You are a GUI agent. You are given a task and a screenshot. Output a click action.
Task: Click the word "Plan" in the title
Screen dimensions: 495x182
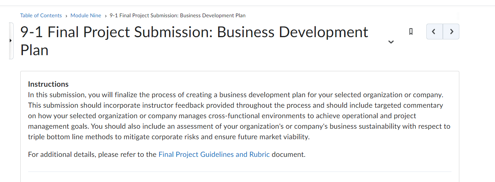point(35,50)
